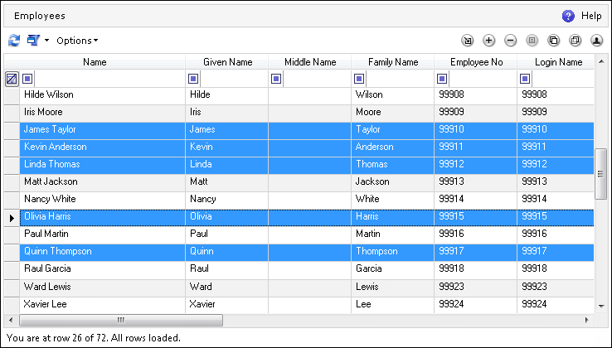Click the 'Quinn Thompson' Name cell
The width and height of the screenshot is (612, 348).
click(x=103, y=252)
